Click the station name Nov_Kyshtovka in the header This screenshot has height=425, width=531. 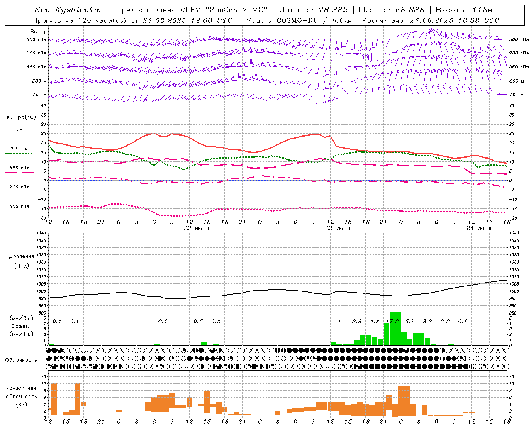[x=67, y=10]
